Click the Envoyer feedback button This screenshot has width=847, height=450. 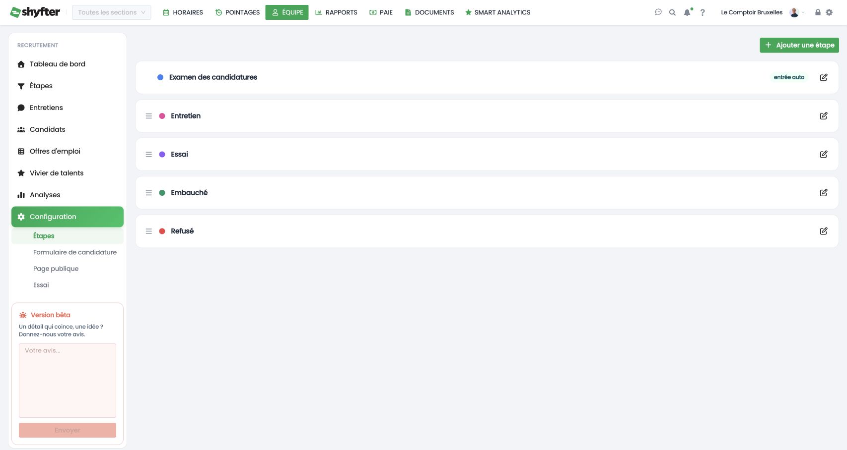[68, 430]
